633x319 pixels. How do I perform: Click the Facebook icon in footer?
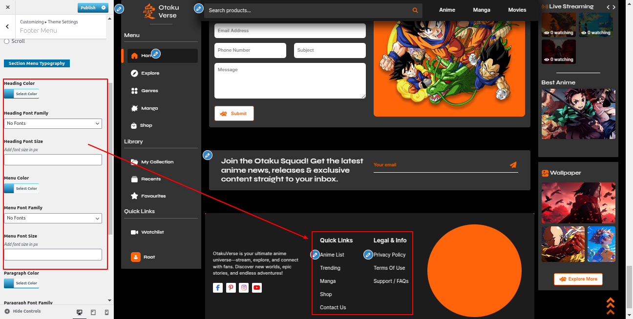(x=218, y=288)
